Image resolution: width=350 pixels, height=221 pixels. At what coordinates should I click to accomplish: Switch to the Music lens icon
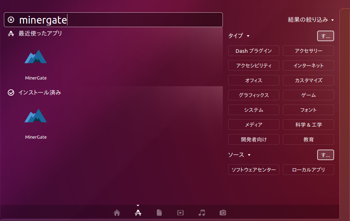point(202,213)
